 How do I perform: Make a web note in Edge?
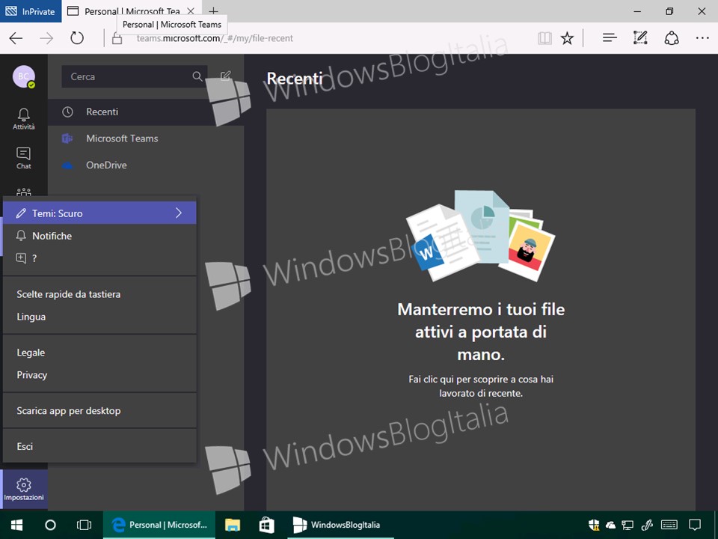640,37
